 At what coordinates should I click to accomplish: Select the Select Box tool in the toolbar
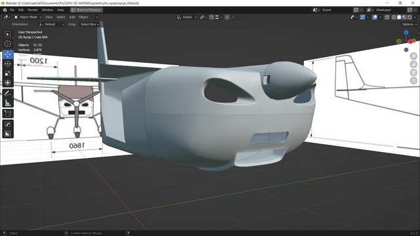pyautogui.click(x=8, y=34)
